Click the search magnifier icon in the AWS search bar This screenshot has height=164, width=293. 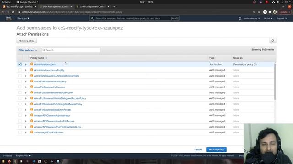click(x=92, y=18)
